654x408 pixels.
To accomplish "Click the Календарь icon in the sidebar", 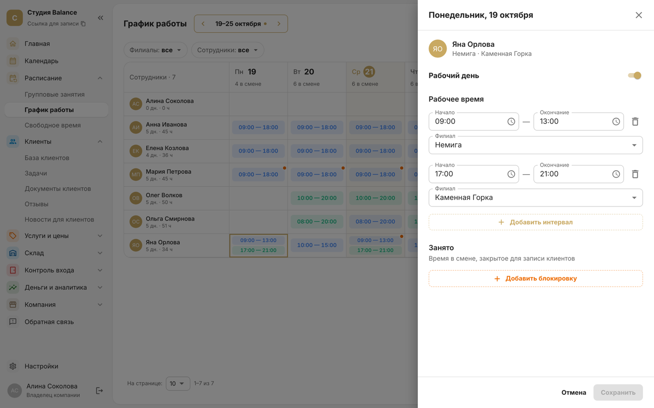I will 13,61.
